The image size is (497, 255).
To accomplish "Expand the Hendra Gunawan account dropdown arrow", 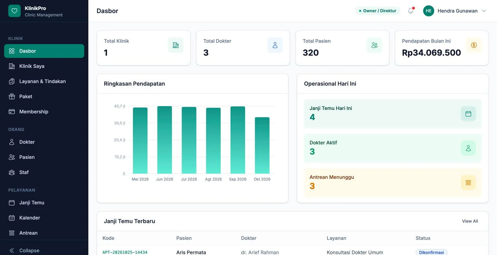I will point(484,11).
